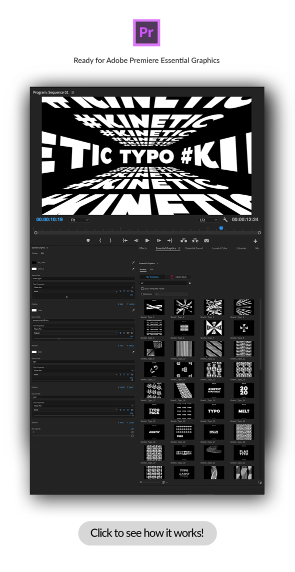The image size is (295, 572).
Task: Switch to the Effects workspace tab
Action: (143, 248)
